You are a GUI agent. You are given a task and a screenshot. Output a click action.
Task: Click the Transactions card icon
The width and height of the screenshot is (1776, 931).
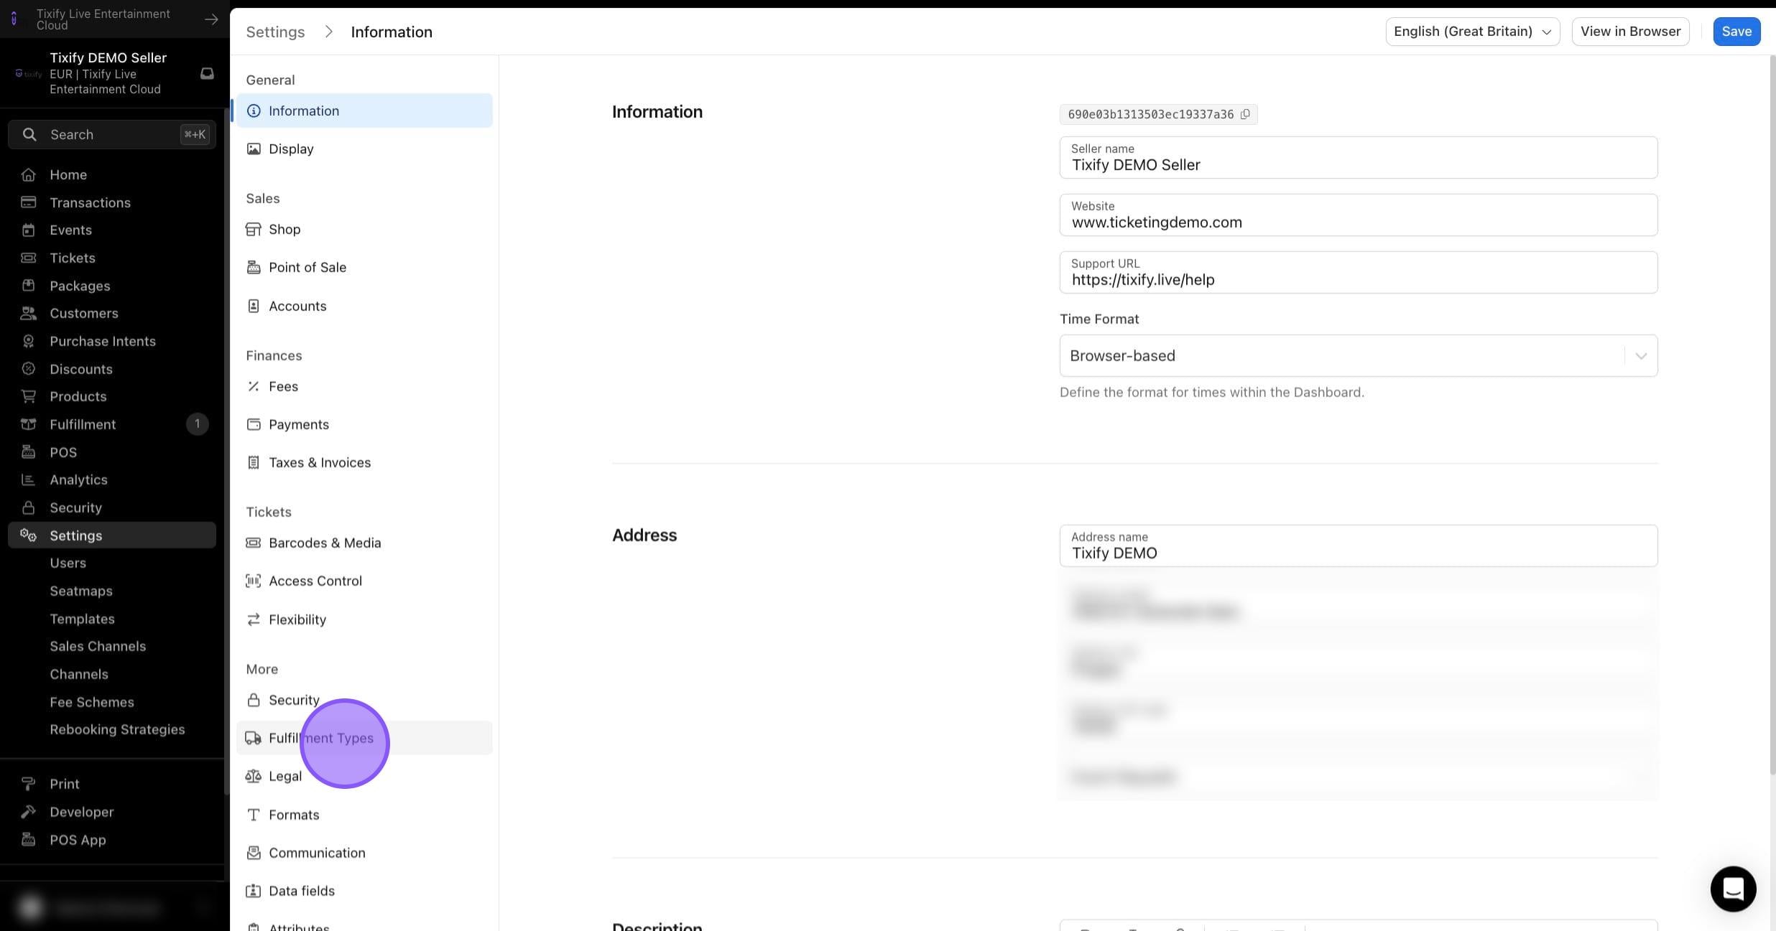(28, 202)
